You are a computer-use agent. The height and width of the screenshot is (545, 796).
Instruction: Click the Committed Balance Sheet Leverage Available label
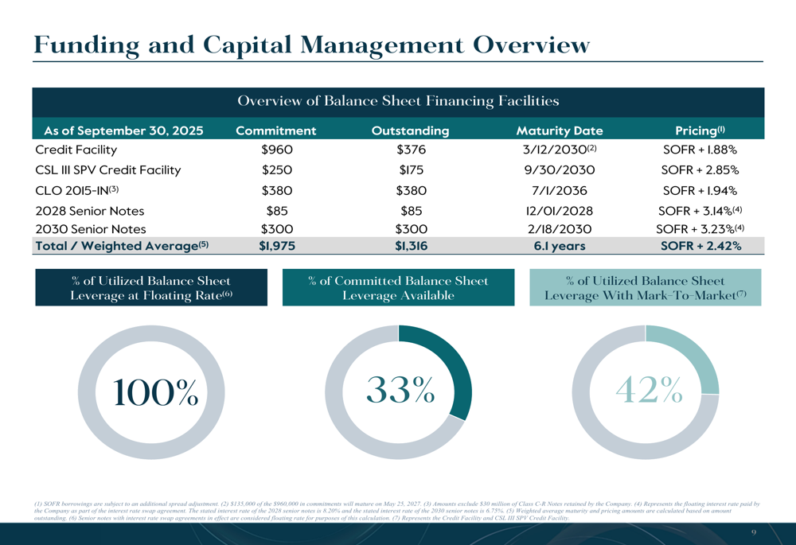coord(398,288)
